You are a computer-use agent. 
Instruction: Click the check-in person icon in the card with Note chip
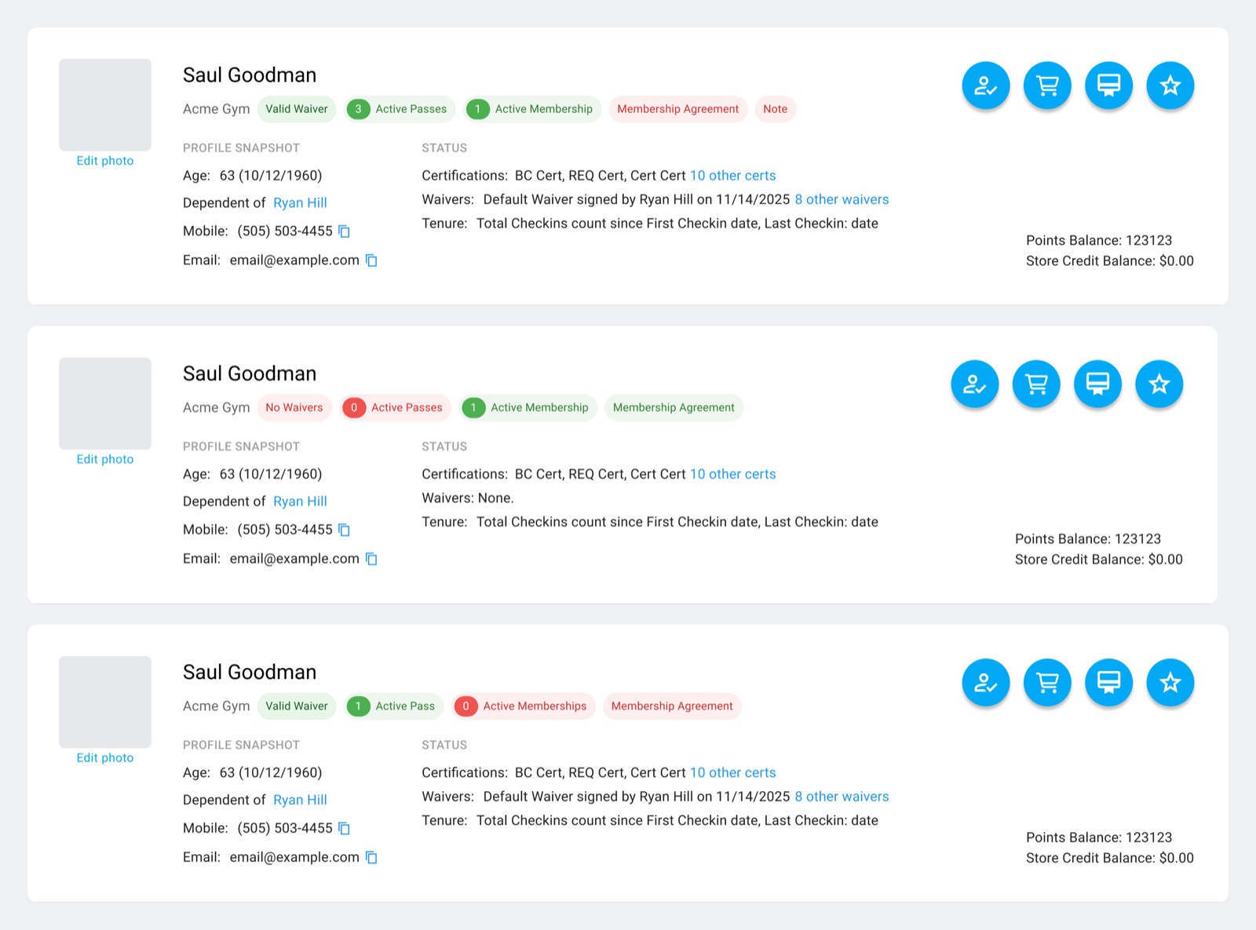pyautogui.click(x=986, y=86)
